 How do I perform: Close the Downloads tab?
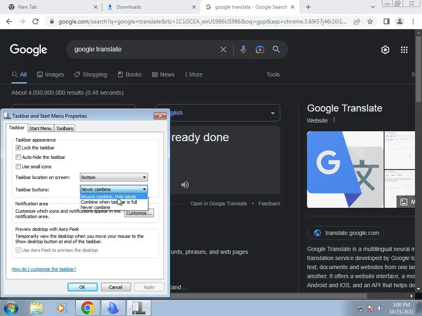(x=194, y=7)
